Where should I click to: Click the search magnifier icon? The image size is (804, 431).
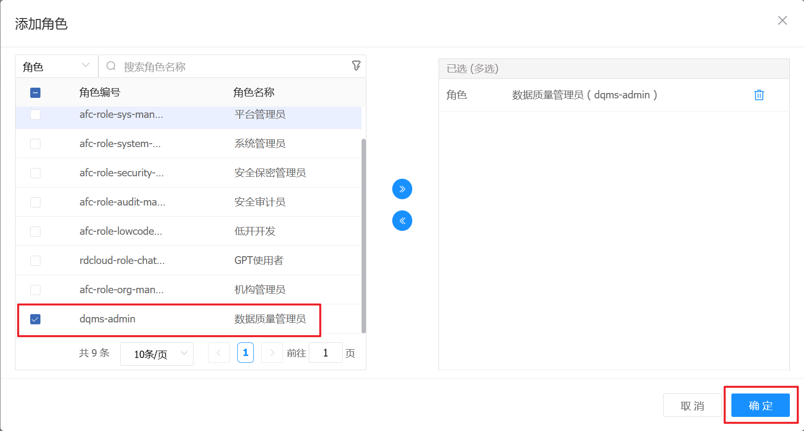(x=111, y=66)
